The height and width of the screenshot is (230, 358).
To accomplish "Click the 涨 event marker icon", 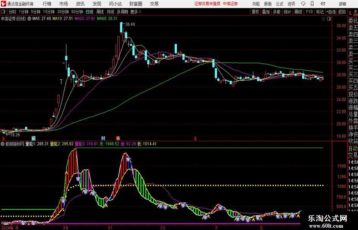I will point(118,138).
